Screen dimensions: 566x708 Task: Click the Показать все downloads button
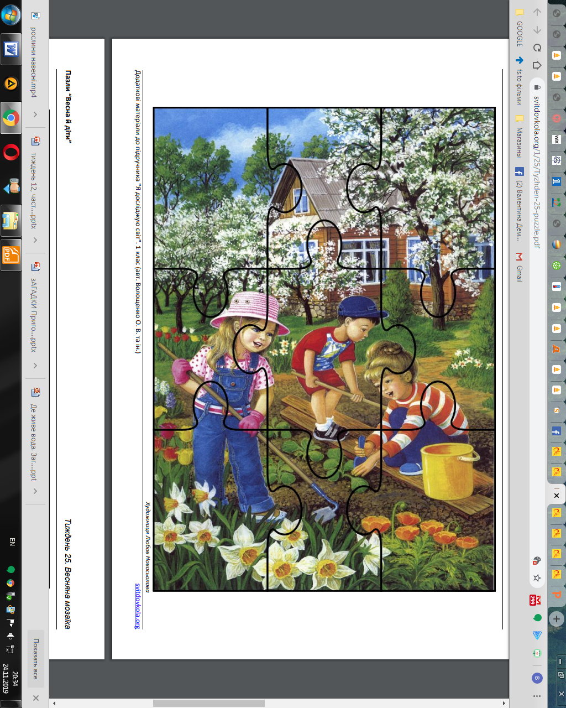coord(36,658)
